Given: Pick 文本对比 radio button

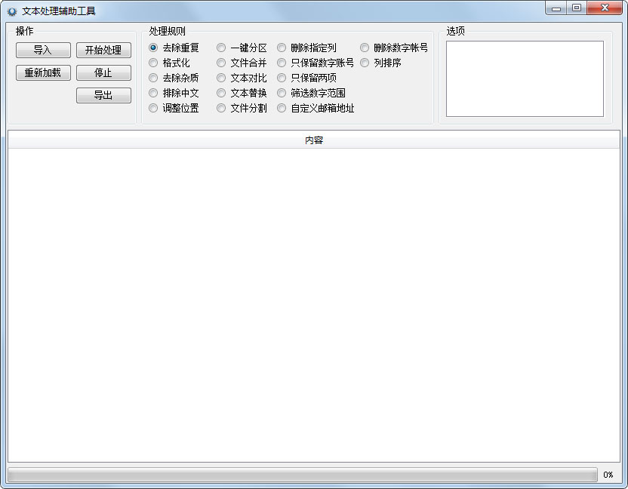Looking at the screenshot, I should [242, 78].
